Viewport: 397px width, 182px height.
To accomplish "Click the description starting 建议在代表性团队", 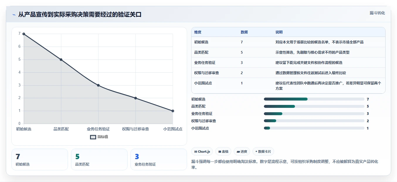I will tap(328, 86).
